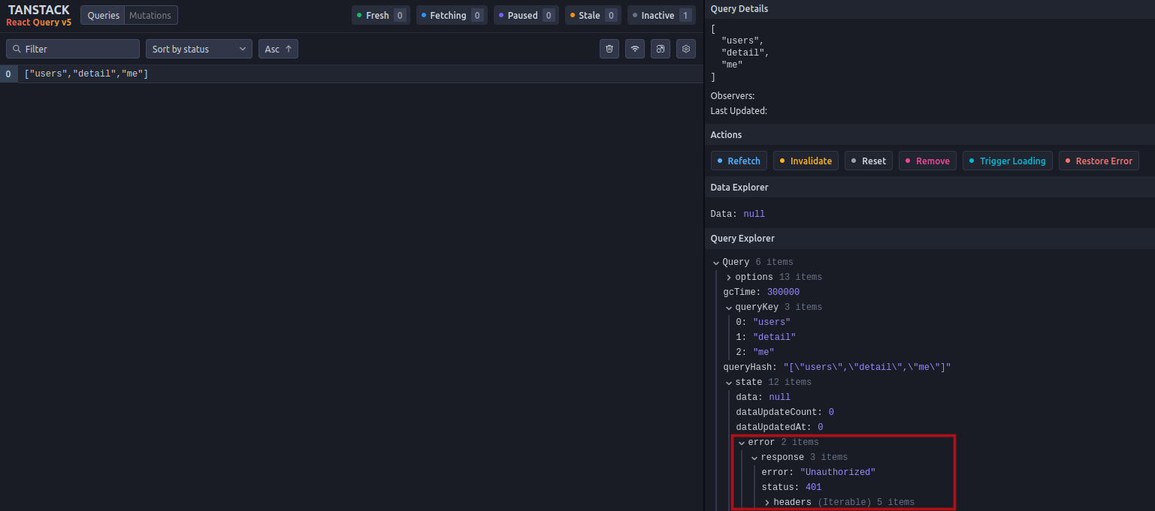Click state's data: null entry
Viewport: 1155px width, 511px height.
(x=763, y=397)
